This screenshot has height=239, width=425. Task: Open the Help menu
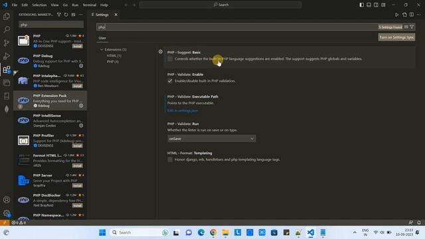click(104, 5)
